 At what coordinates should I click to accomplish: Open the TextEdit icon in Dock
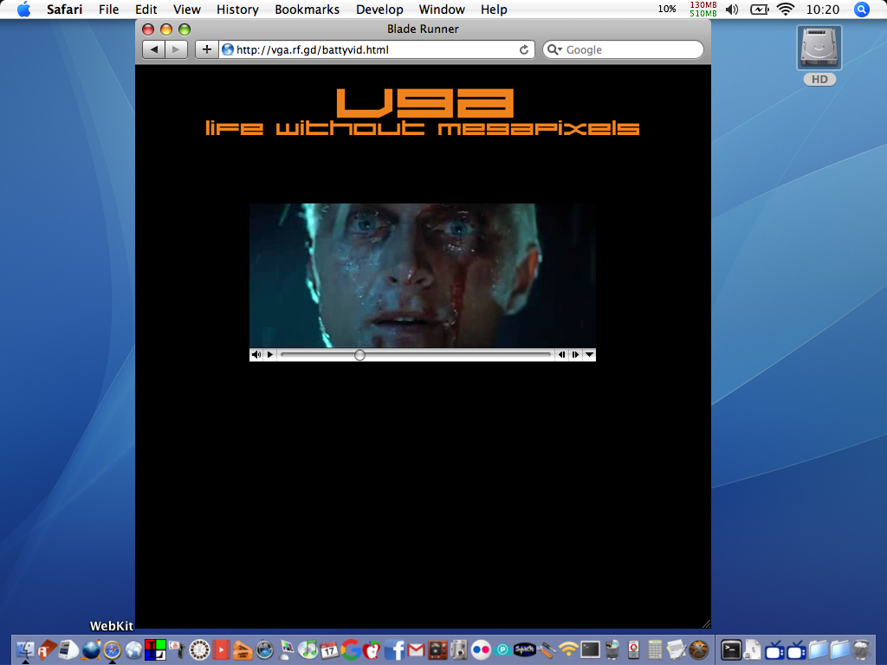(x=677, y=649)
